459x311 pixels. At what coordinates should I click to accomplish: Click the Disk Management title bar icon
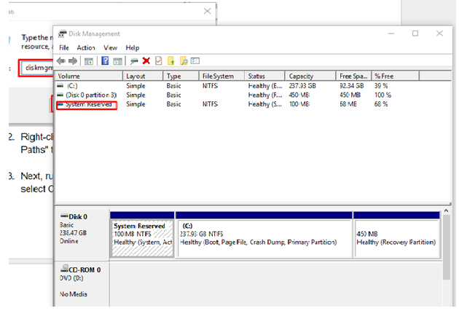(x=62, y=34)
